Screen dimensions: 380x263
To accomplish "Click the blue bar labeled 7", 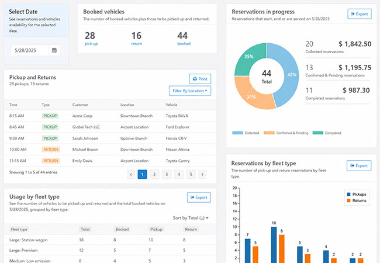I will coord(248,251).
